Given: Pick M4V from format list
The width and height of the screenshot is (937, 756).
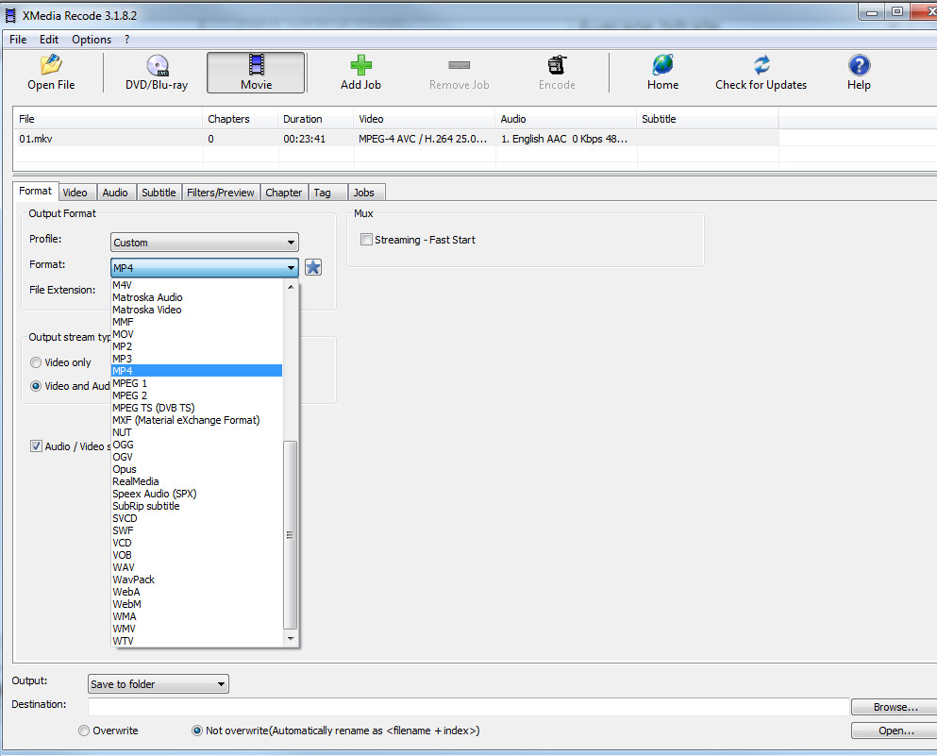Looking at the screenshot, I should click(x=196, y=285).
